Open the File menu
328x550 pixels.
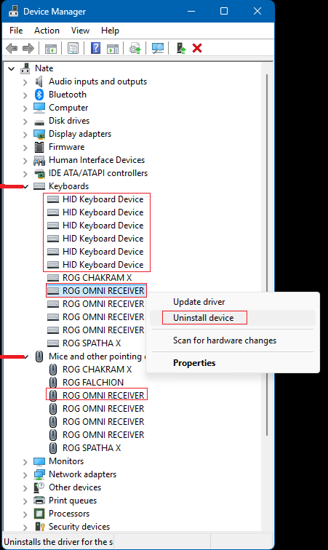click(x=16, y=31)
